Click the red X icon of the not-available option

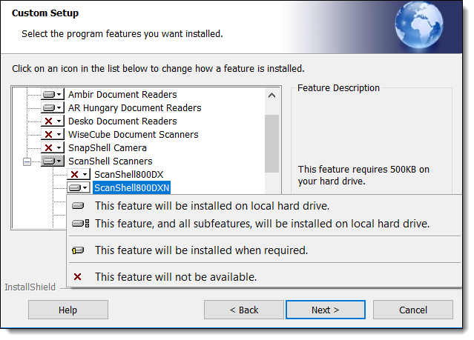(77, 276)
